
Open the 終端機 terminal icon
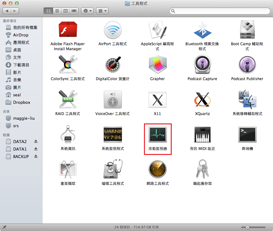pyautogui.click(x=247, y=135)
